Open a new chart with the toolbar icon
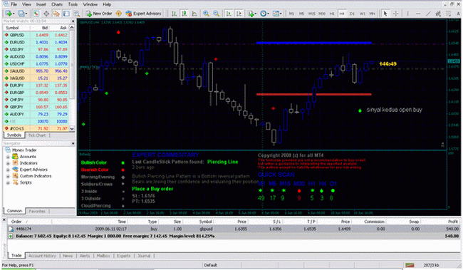 click(x=9, y=14)
